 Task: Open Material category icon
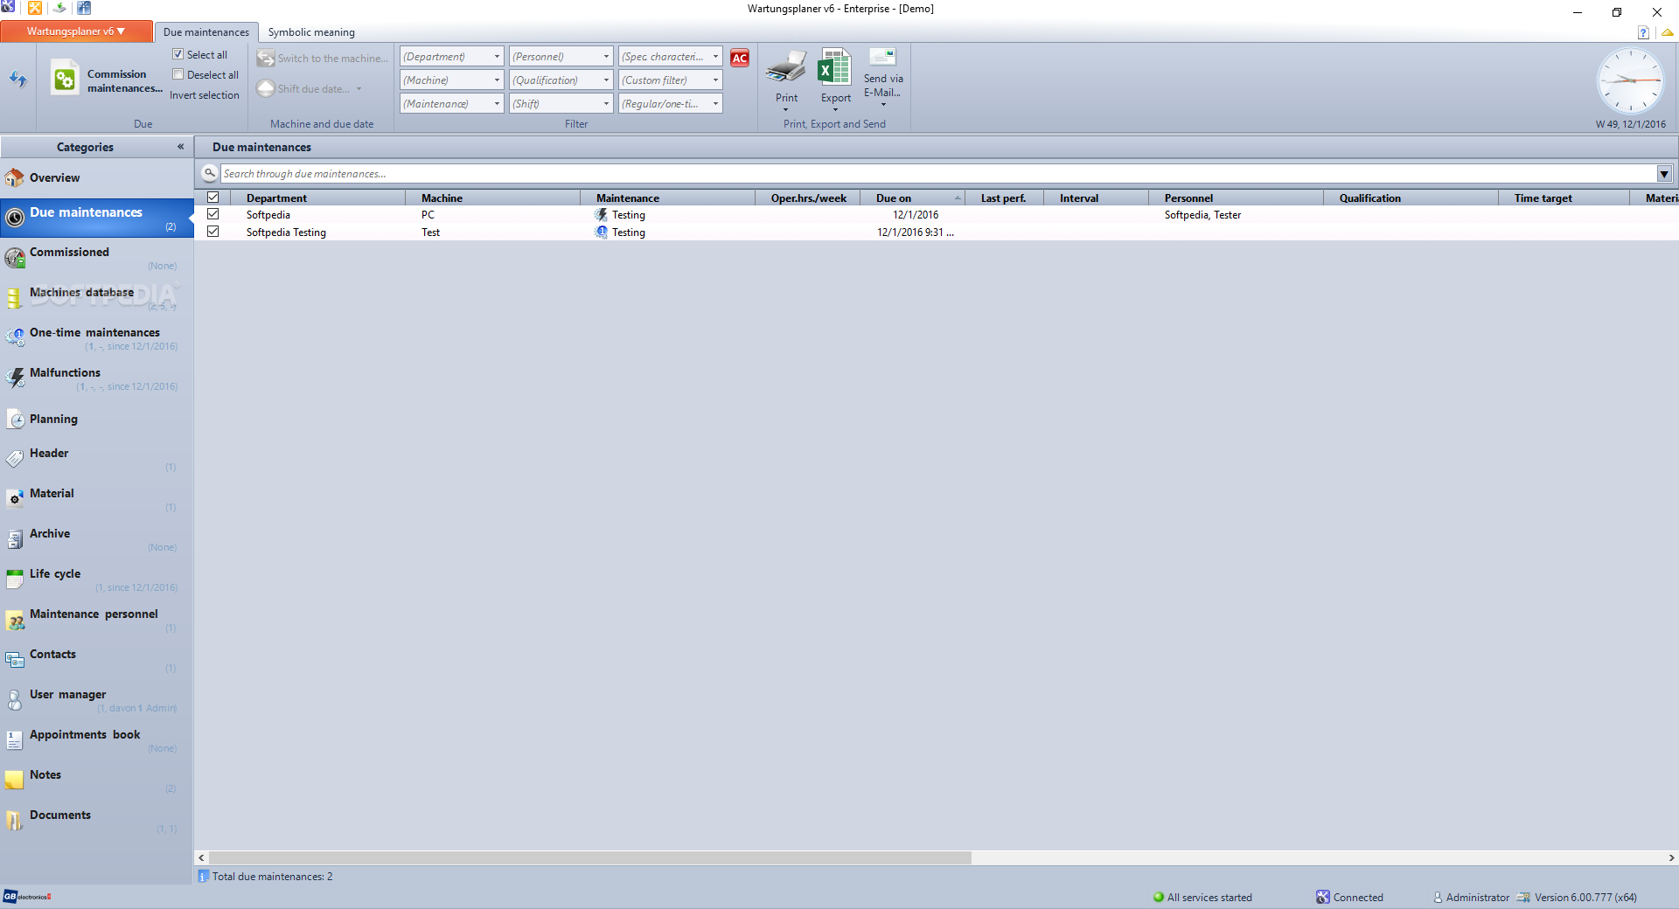point(15,499)
